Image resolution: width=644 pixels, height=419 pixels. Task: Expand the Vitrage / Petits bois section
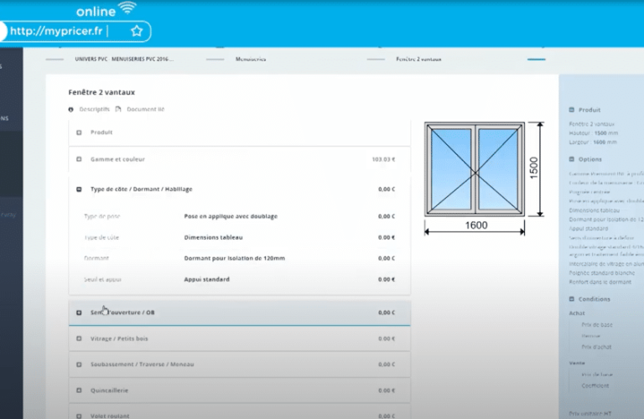point(79,339)
